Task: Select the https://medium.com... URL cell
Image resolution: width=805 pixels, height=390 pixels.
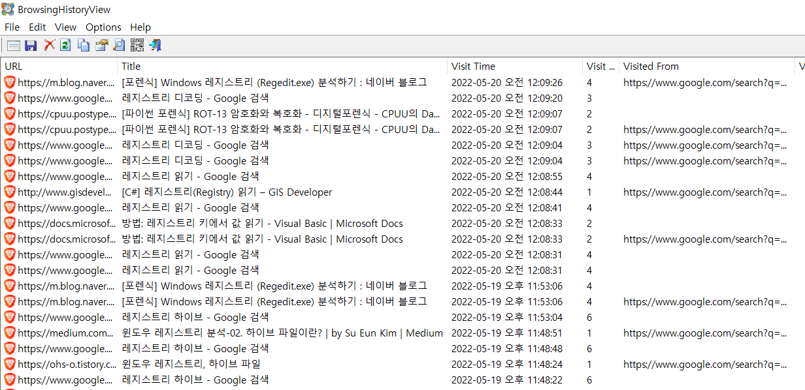Action: [67, 333]
